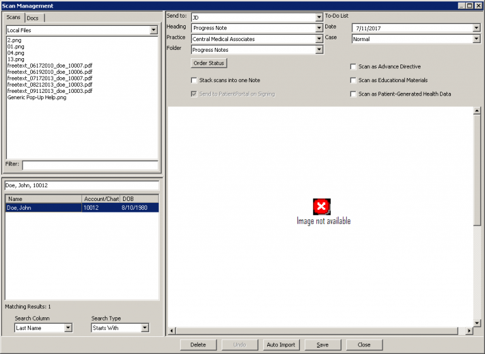Check Scan as Advance Directive
Screen dimensions: 485x354
click(x=354, y=66)
